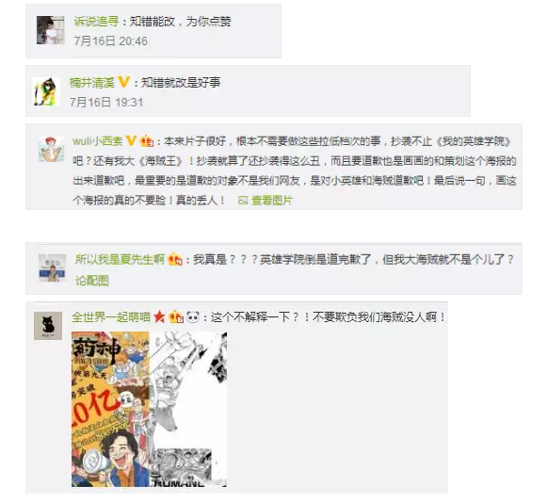Click membership badge next to wuli小西素
The height and width of the screenshot is (502, 547).
[x=147, y=141]
